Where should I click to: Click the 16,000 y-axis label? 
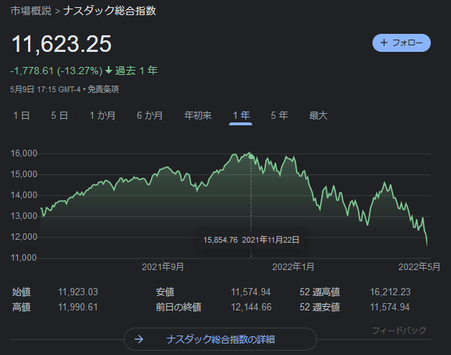(x=24, y=153)
